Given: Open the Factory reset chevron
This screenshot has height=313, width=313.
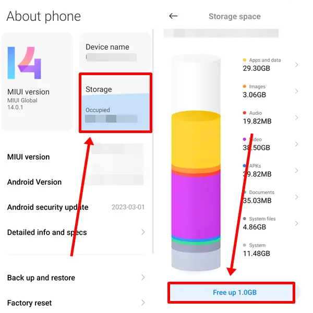Looking at the screenshot, I should pos(143,303).
